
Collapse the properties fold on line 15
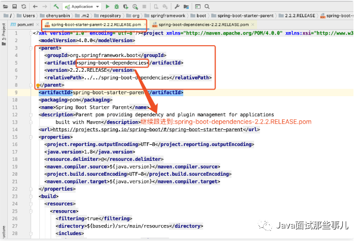coord(31,137)
